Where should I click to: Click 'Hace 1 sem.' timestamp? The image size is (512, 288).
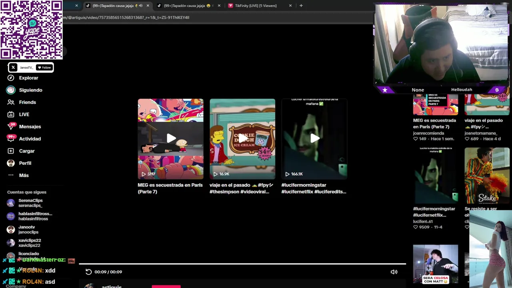tap(443, 139)
